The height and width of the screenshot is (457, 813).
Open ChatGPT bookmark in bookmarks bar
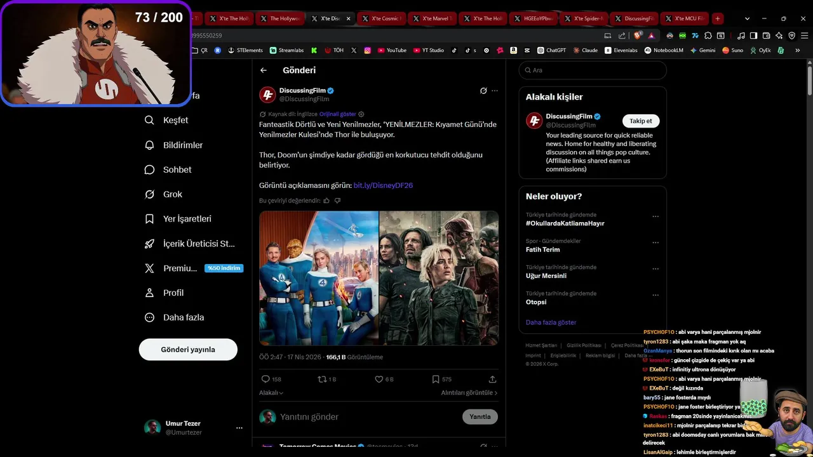click(551, 50)
